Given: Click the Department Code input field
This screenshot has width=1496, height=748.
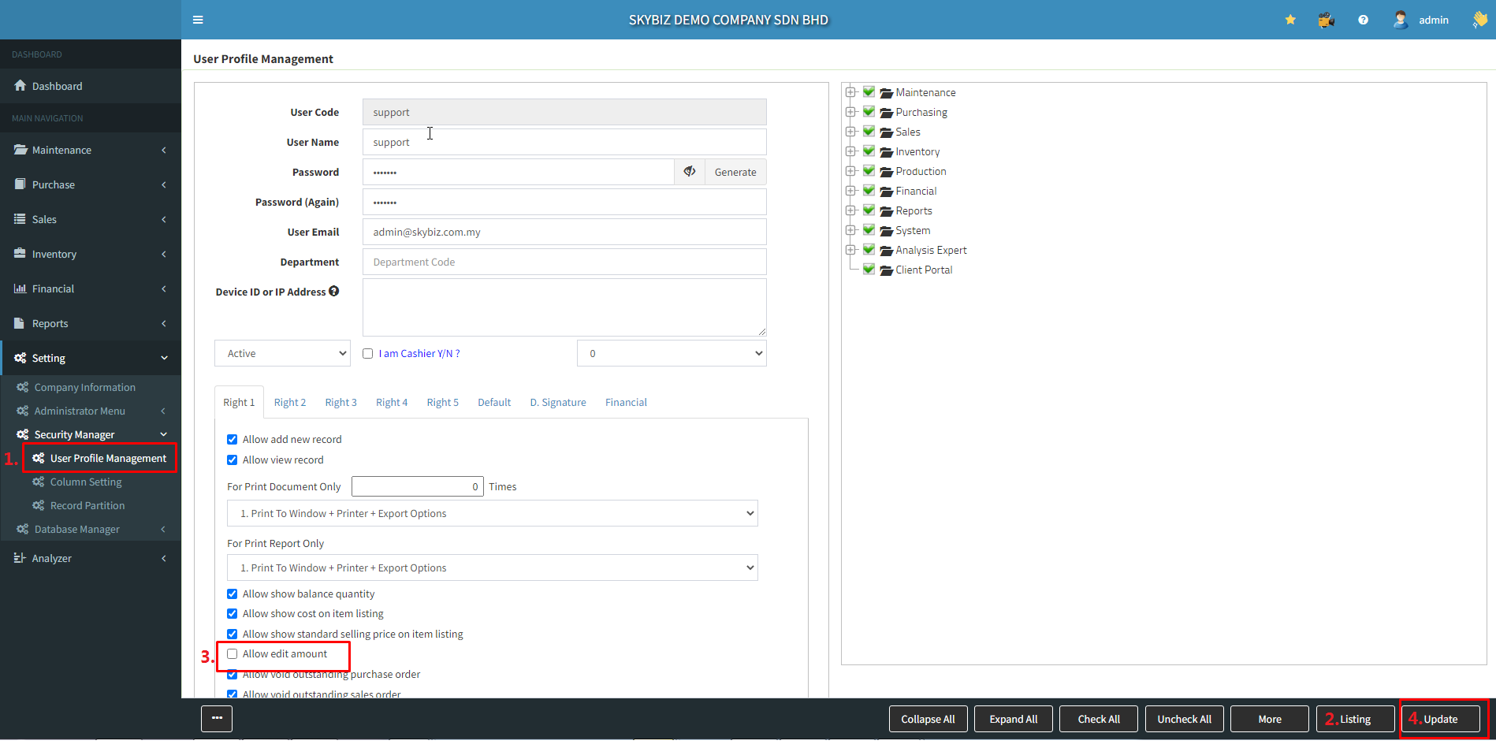Looking at the screenshot, I should click(564, 262).
